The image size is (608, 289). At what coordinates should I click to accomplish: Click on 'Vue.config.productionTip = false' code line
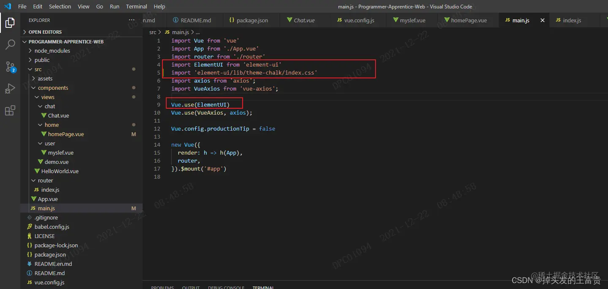point(223,129)
